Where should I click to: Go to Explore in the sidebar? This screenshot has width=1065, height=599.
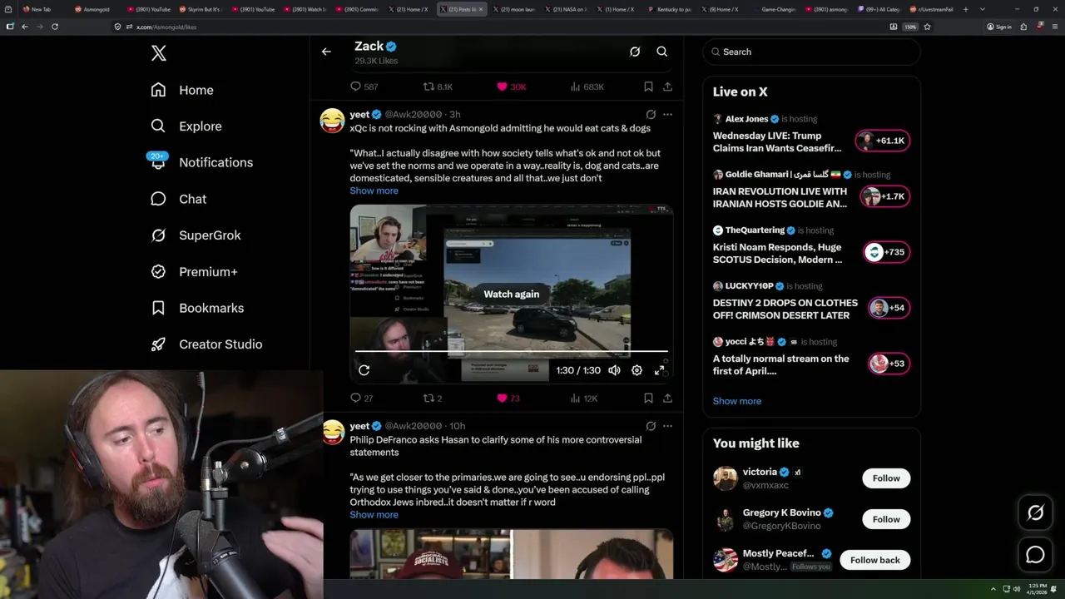tap(186, 126)
